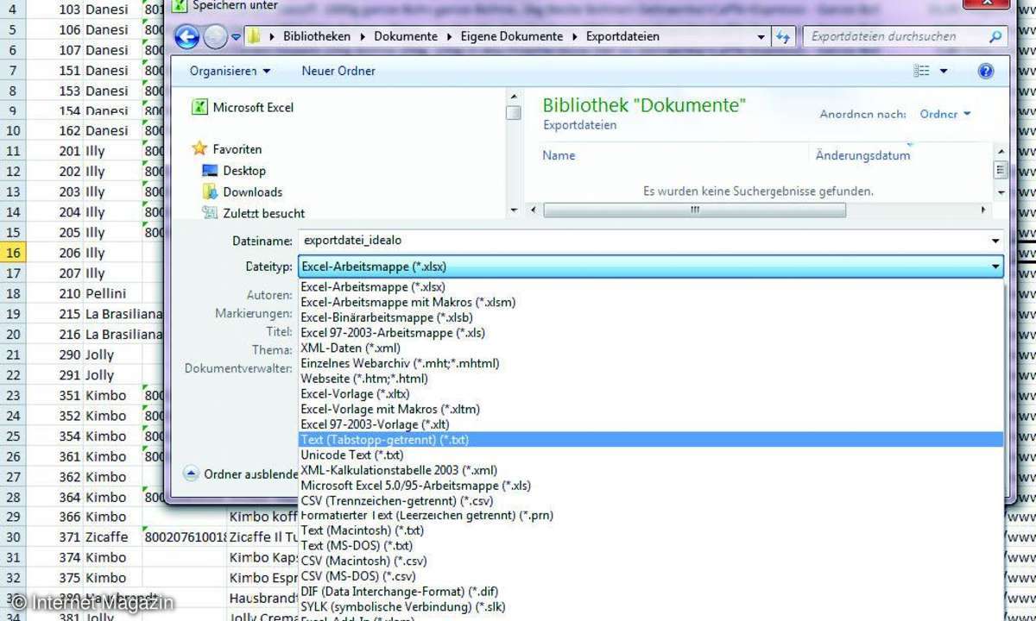Image resolution: width=1036 pixels, height=621 pixels.
Task: Expand the address bar history dropdown
Action: click(x=761, y=37)
